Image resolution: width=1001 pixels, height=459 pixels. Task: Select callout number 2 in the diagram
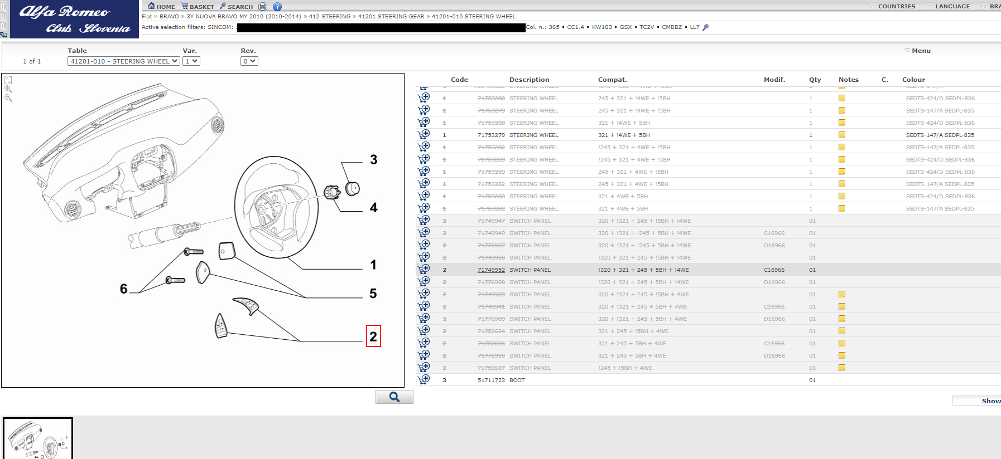[x=373, y=336]
